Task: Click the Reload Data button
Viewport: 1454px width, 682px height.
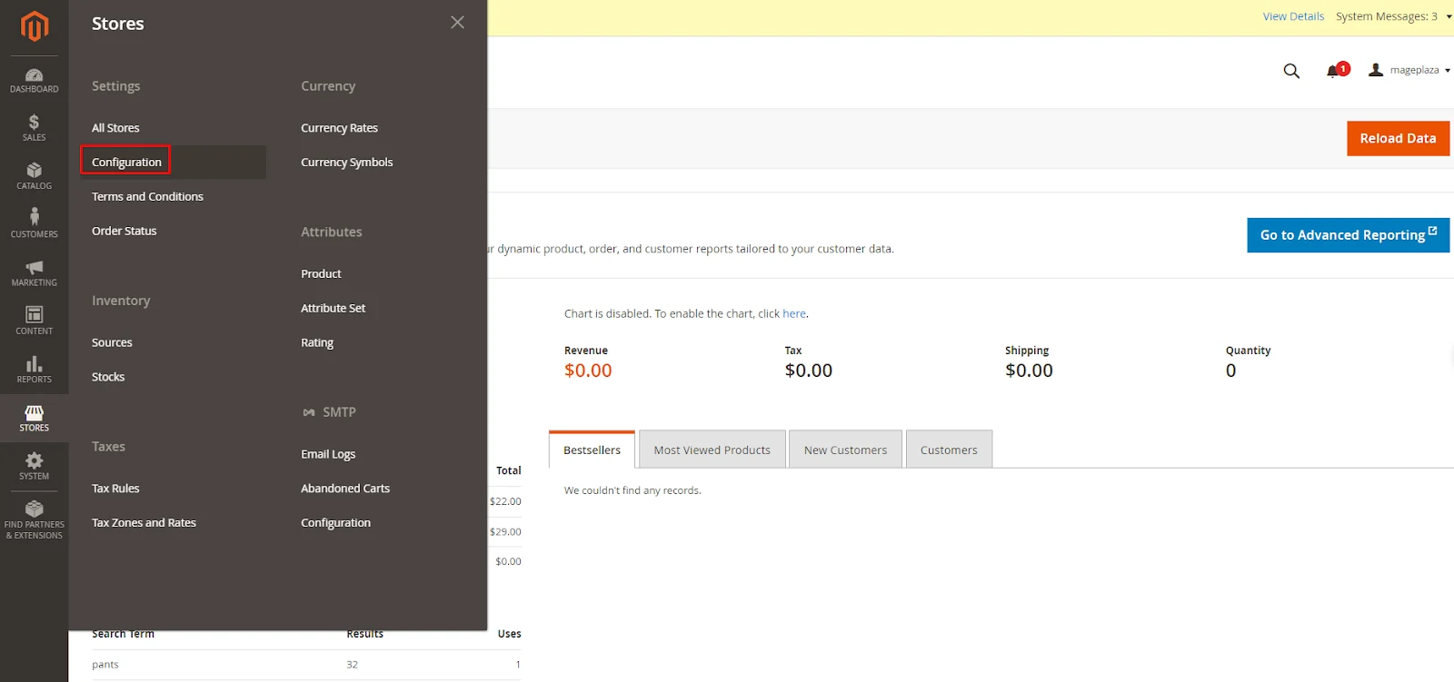Action: [x=1398, y=139]
